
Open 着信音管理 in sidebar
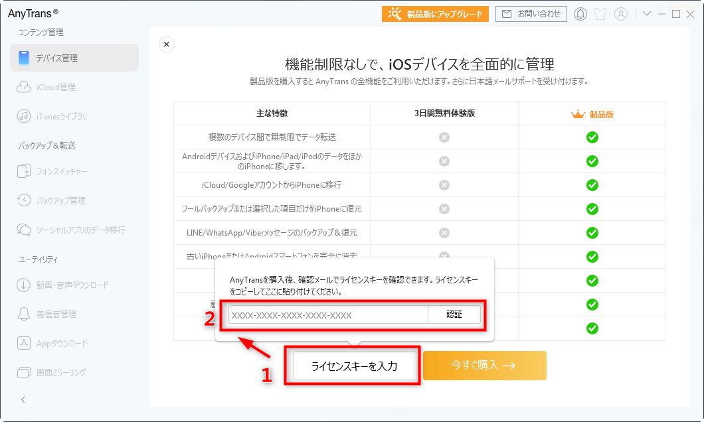point(56,314)
